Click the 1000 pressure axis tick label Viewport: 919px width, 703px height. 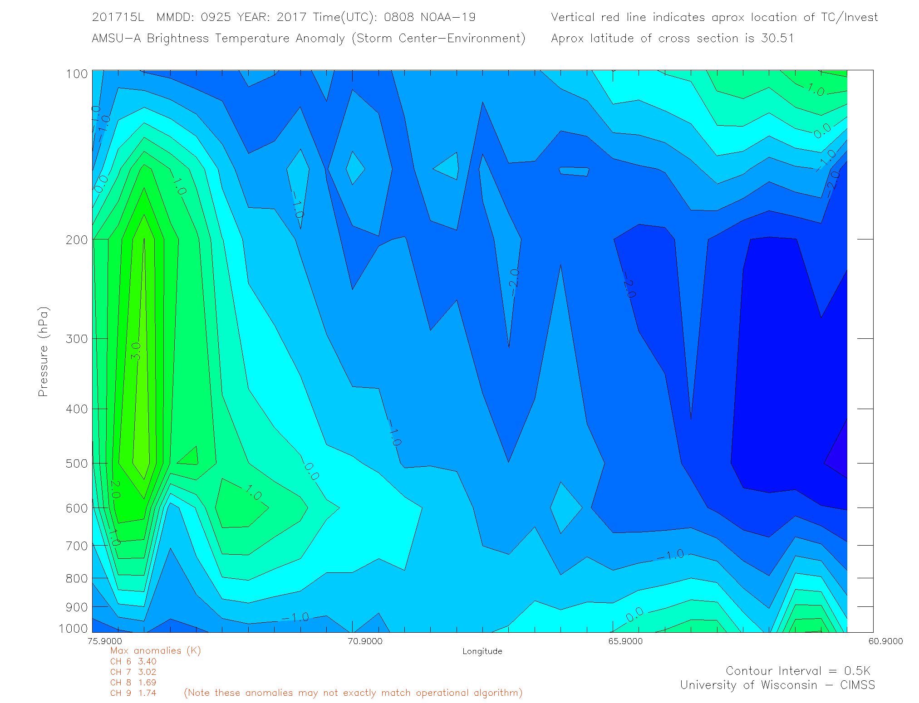coord(73,628)
